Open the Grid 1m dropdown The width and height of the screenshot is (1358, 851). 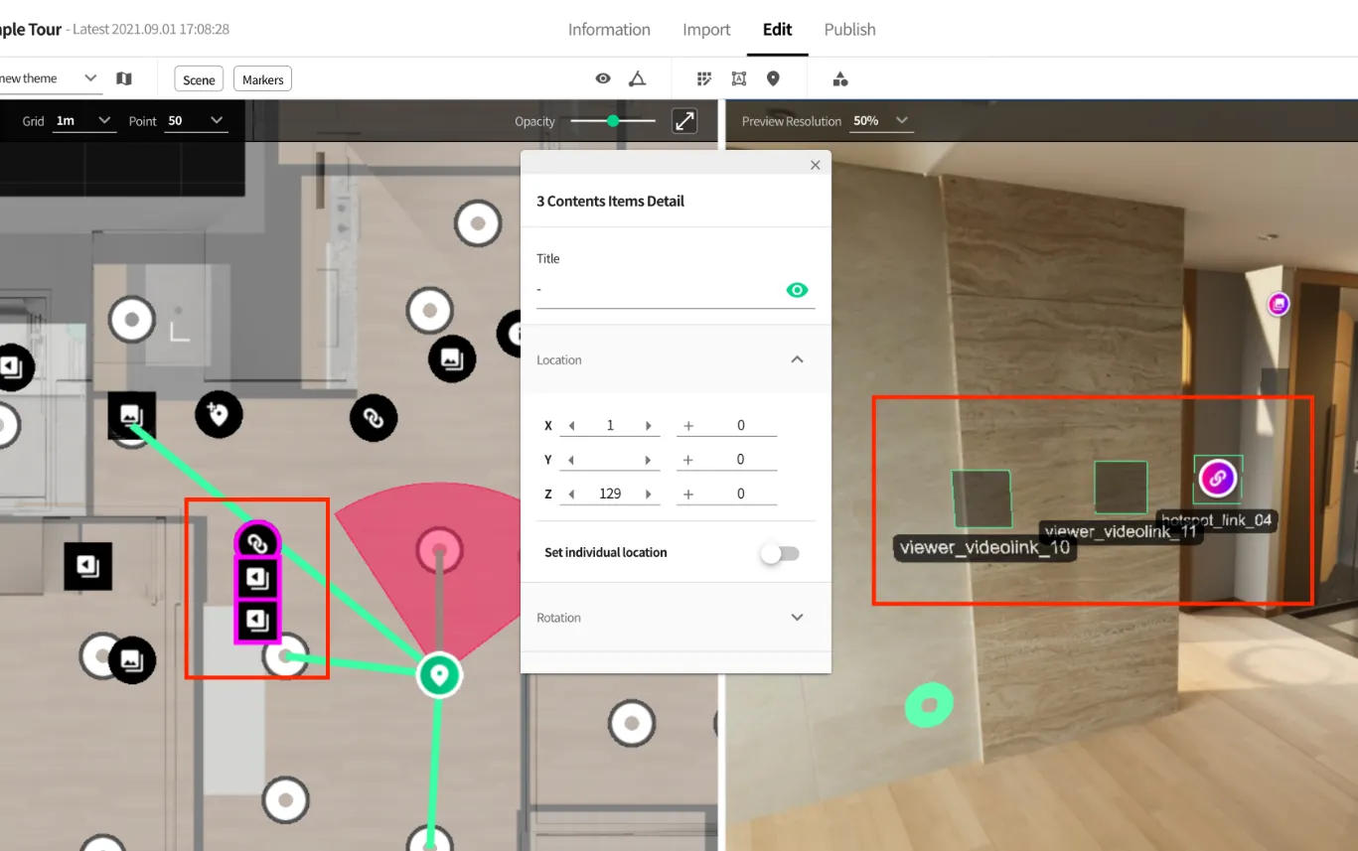coord(83,121)
